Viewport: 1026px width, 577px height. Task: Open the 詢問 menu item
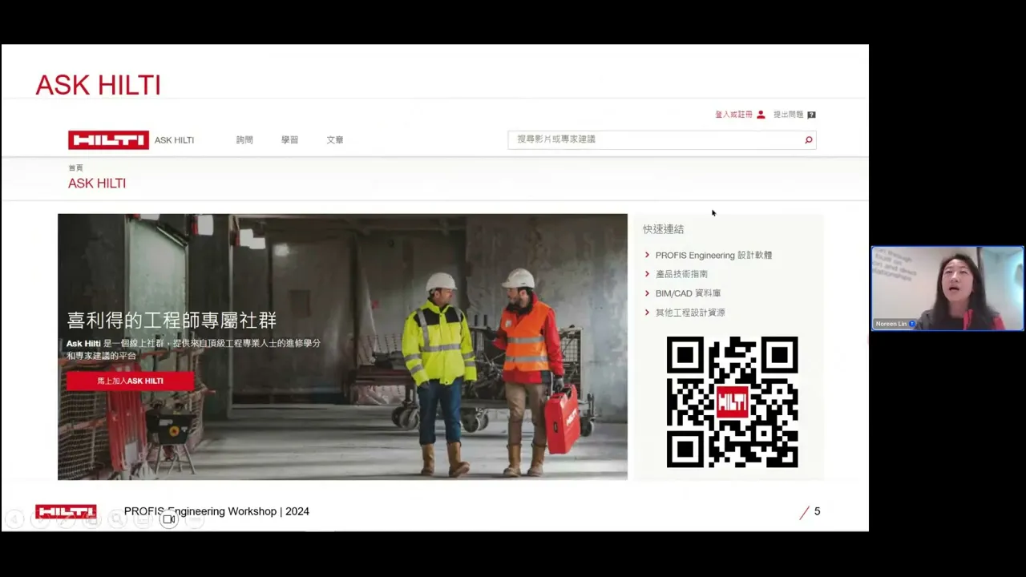244,140
